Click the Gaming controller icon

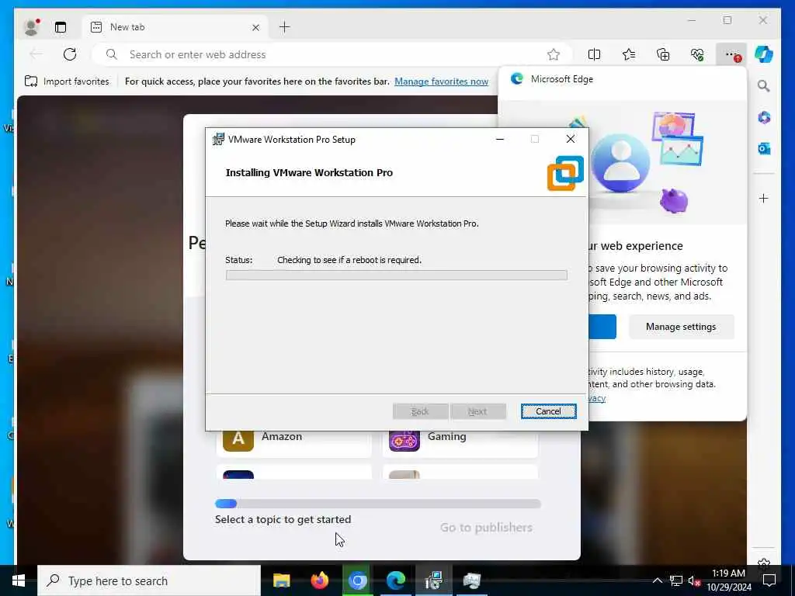click(x=404, y=439)
